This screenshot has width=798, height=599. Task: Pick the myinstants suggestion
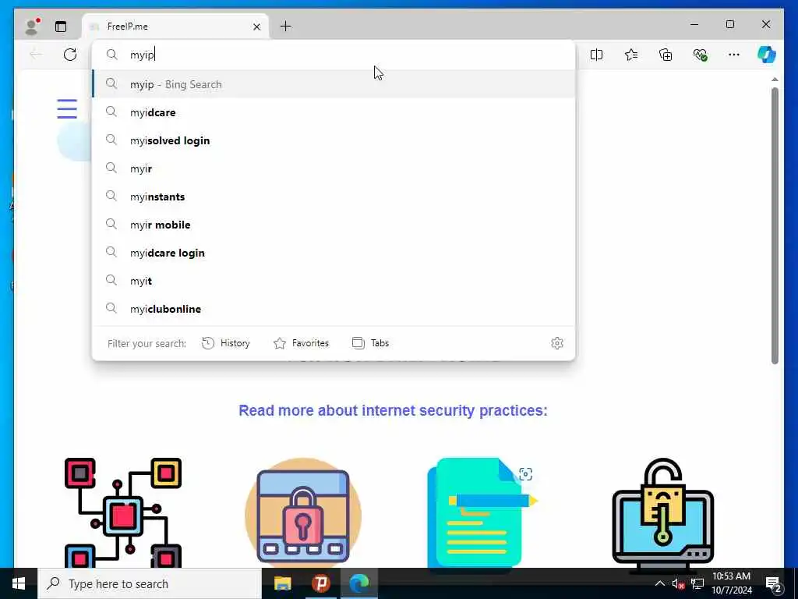(x=334, y=196)
